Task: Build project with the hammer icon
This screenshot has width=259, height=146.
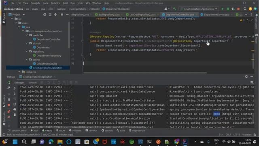Action: 174,9
